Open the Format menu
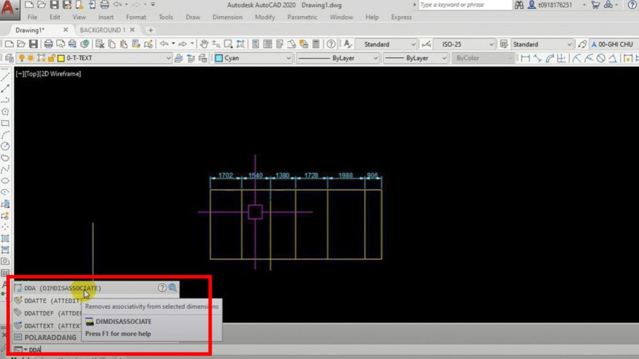Viewport: 639px width, 359px height. tap(135, 17)
